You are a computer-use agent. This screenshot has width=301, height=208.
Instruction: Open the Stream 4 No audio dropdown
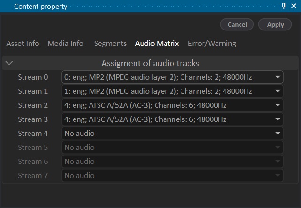173,134
